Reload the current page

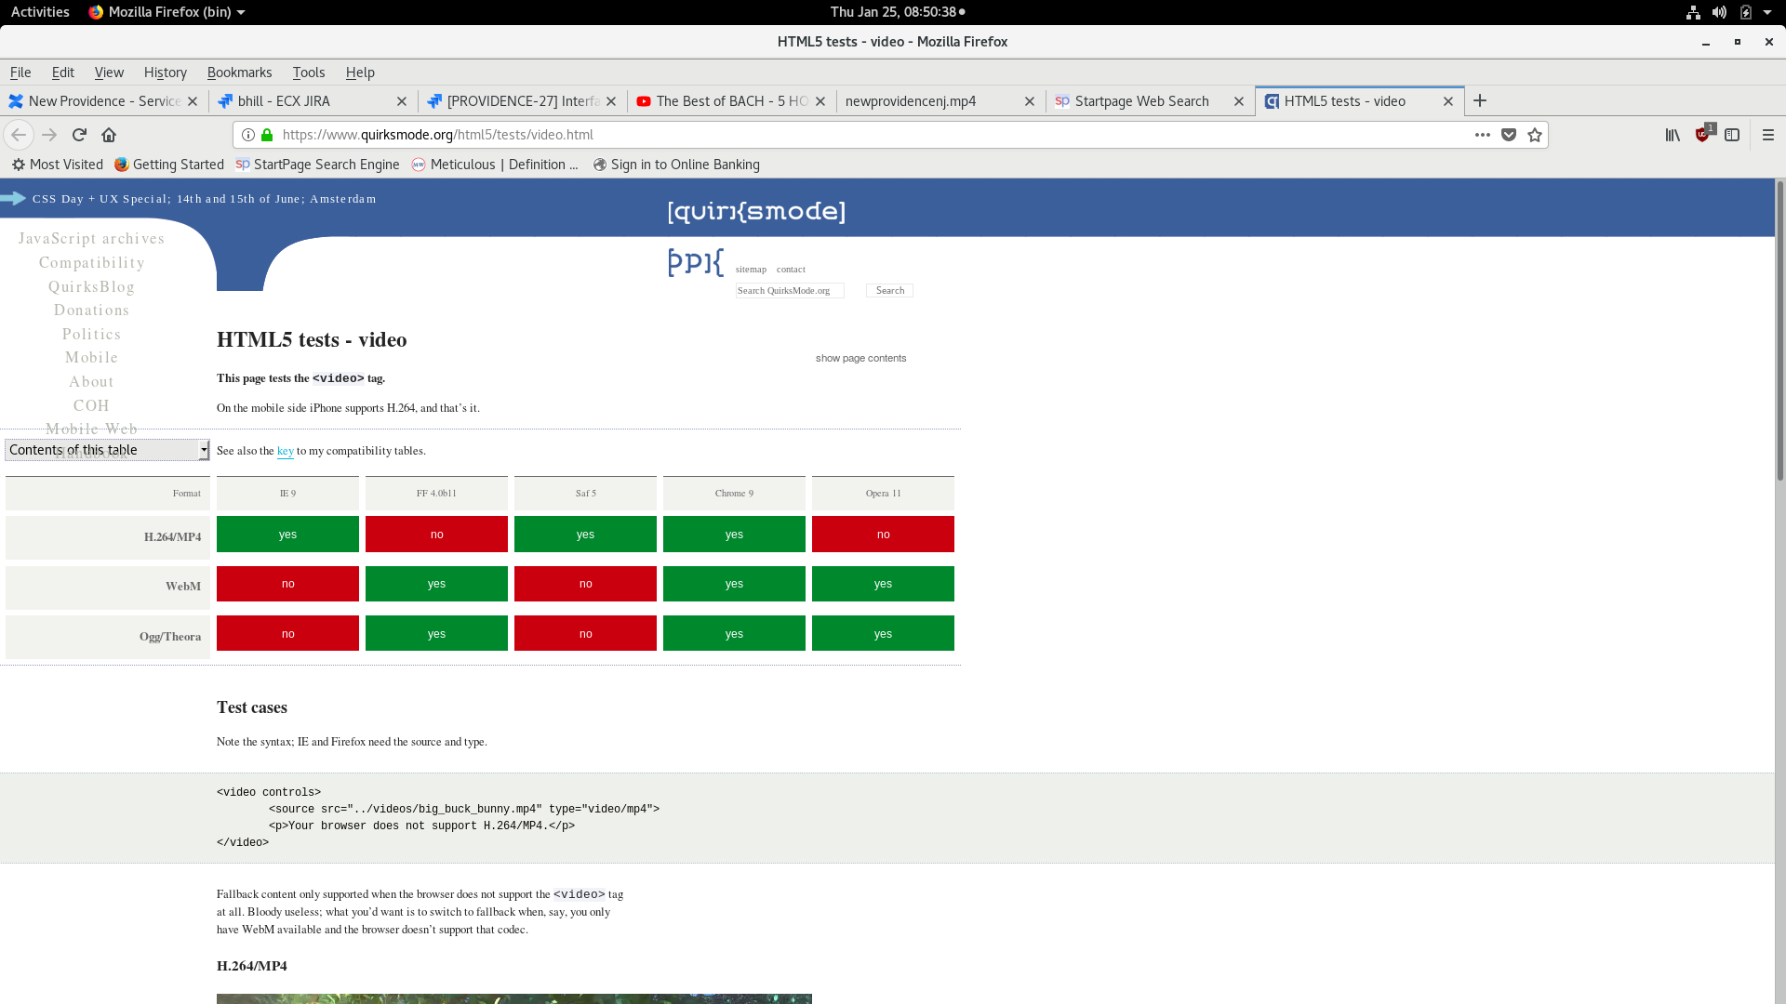tap(79, 135)
